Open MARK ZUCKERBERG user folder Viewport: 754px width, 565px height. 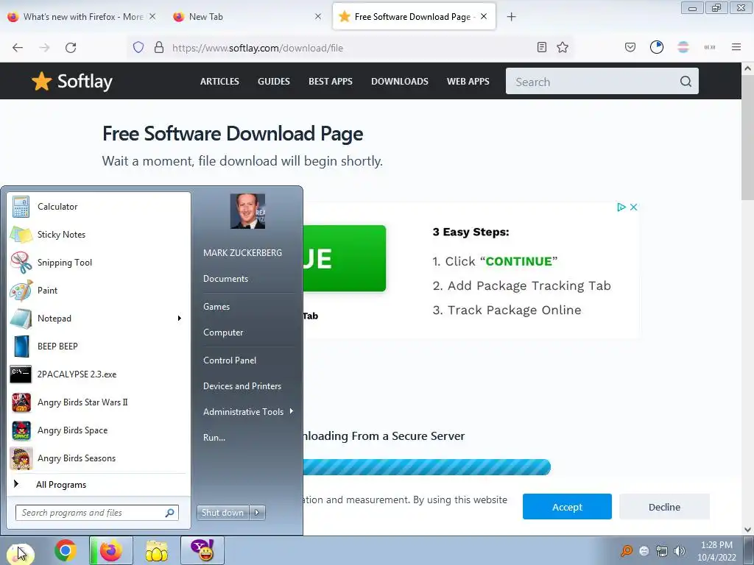click(x=242, y=253)
